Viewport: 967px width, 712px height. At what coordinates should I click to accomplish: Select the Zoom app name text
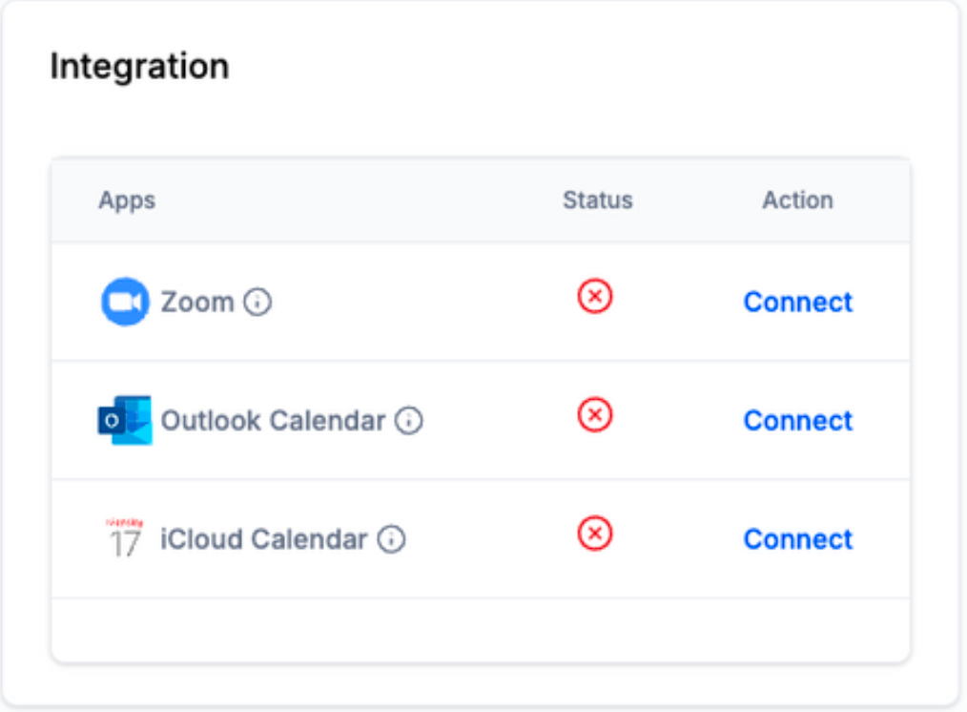click(197, 303)
